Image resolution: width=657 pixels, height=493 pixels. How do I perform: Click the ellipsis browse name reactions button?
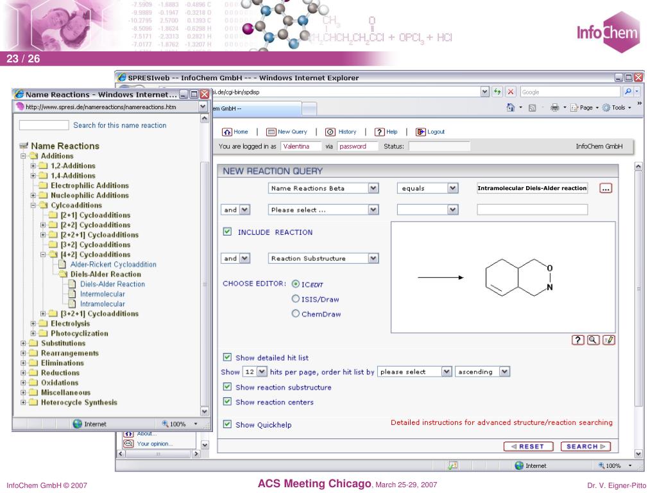point(606,188)
